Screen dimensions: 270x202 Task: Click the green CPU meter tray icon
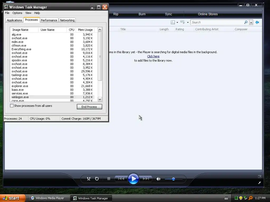[x=236, y=198]
